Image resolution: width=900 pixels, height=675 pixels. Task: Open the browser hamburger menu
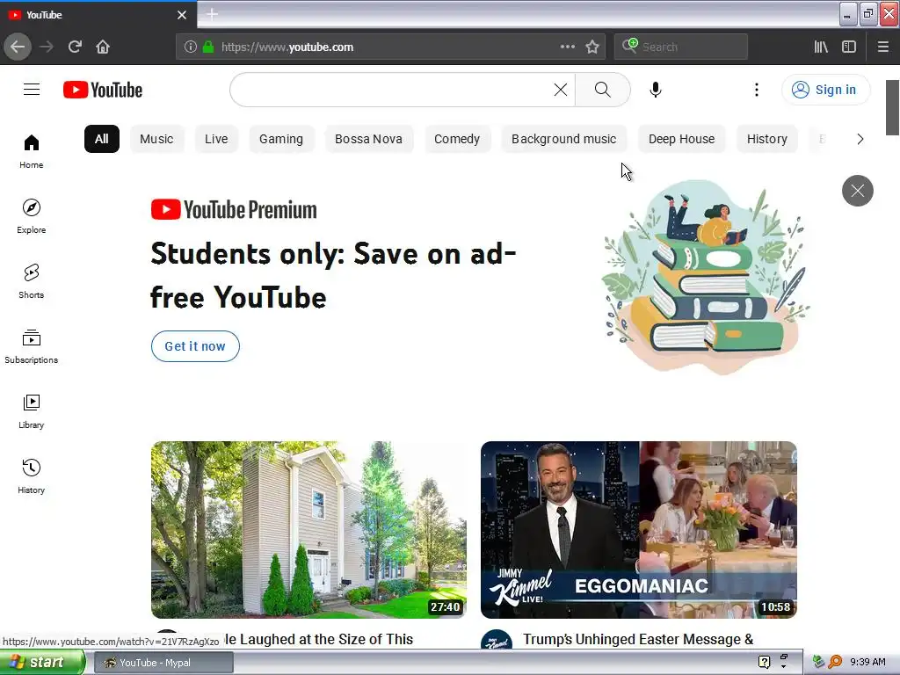click(x=883, y=47)
